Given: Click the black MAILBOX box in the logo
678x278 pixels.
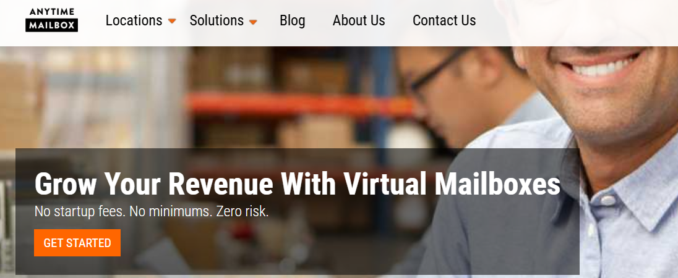Looking at the screenshot, I should pos(51,25).
